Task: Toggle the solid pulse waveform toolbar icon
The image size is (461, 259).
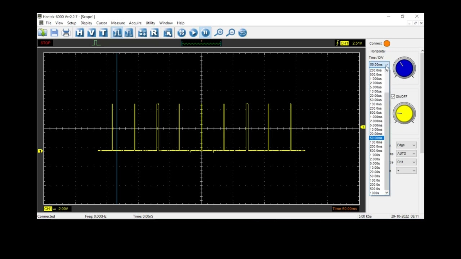Action: point(117,33)
